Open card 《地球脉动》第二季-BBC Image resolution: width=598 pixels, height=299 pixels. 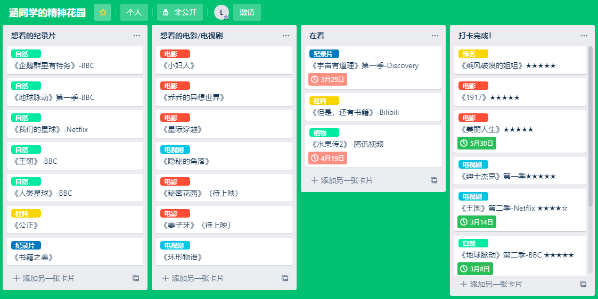tap(520, 255)
